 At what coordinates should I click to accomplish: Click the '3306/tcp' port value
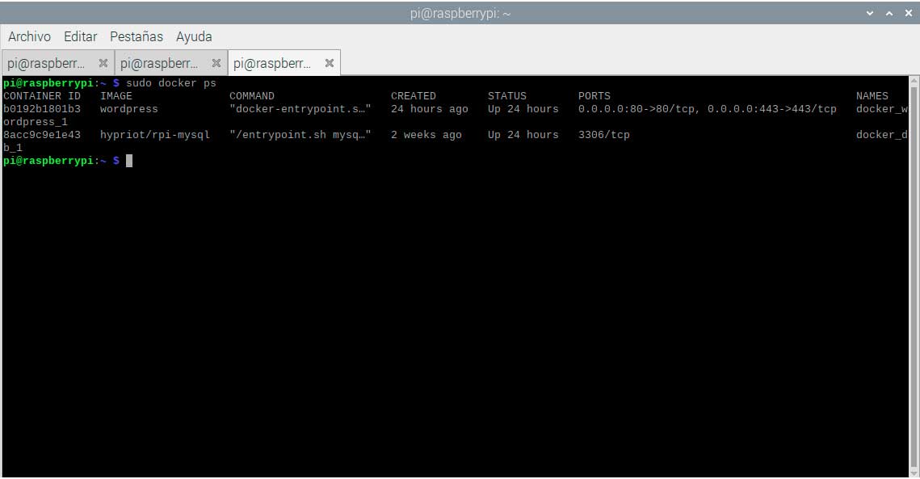point(603,135)
